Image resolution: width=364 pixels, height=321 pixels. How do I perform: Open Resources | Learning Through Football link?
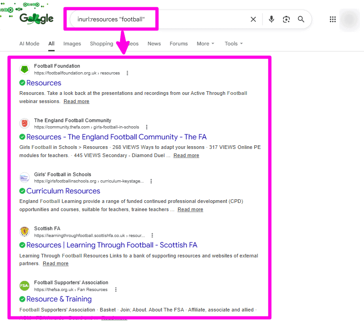[x=111, y=245]
